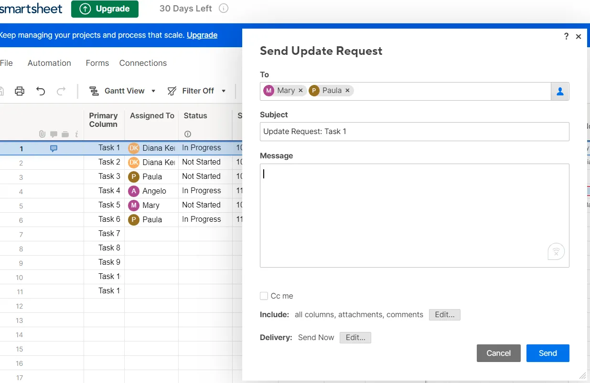Open the Forms menu
This screenshot has height=383, width=590.
(x=97, y=63)
